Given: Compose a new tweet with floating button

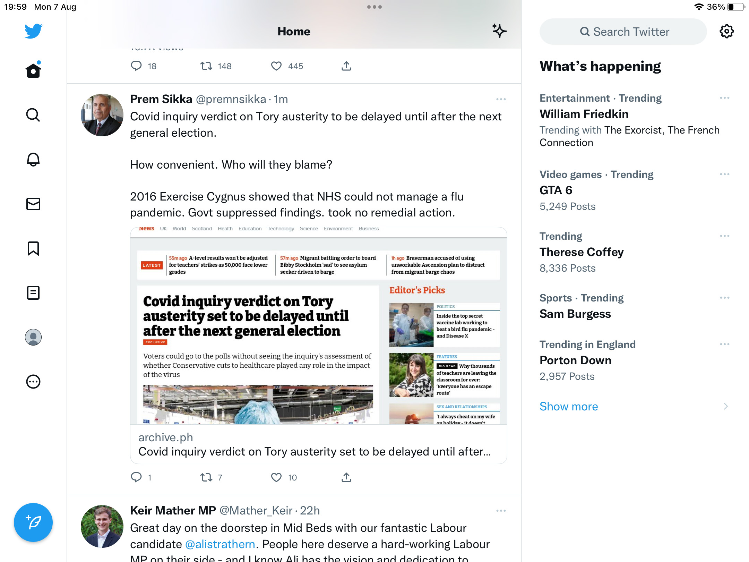Looking at the screenshot, I should [x=33, y=522].
